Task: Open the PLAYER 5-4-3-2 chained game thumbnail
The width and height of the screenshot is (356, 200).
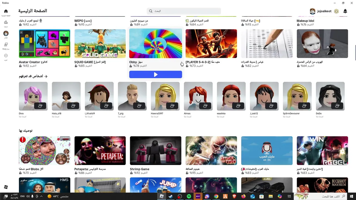Action: [x=211, y=44]
